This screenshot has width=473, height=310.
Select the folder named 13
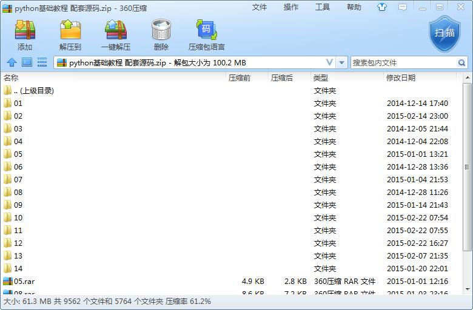(18, 256)
